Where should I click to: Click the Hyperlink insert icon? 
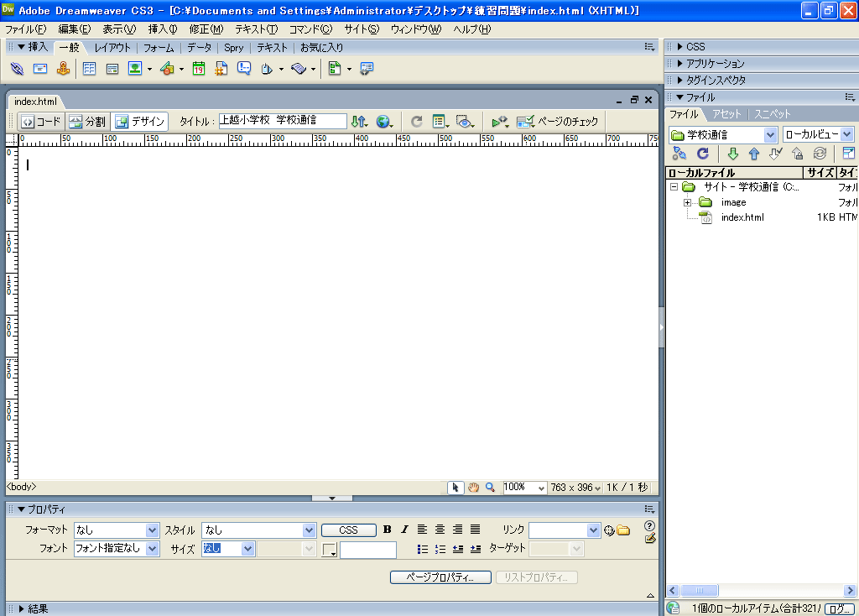(x=17, y=69)
